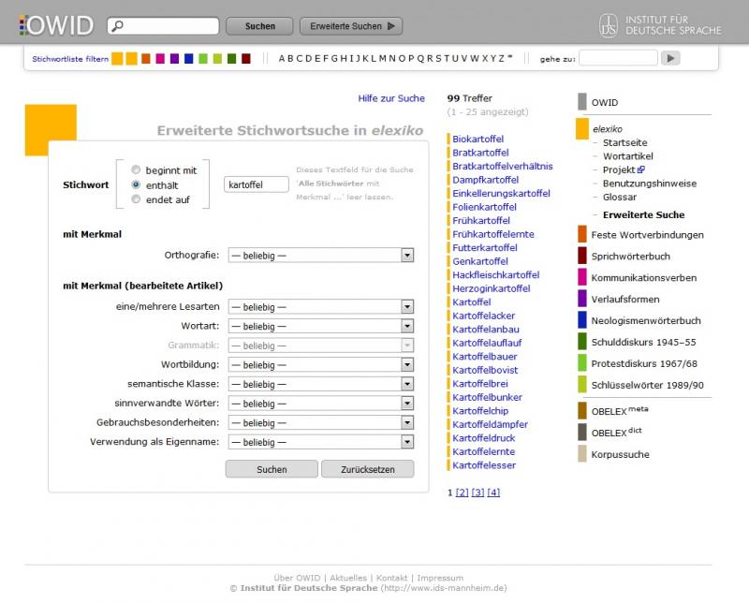Screen dimensions: 749x603
Task: Click the go arrow next to gehe zu
Action: 670,58
